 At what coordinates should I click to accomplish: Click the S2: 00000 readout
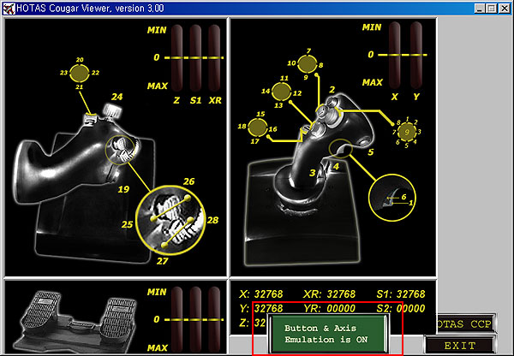[x=401, y=309]
